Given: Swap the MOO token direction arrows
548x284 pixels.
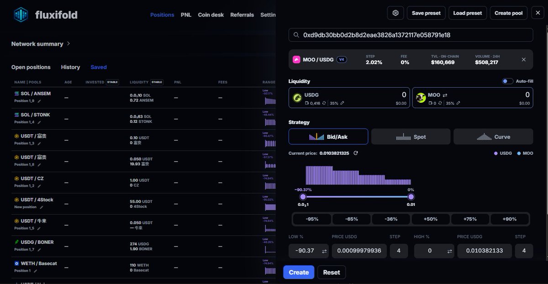Looking at the screenshot, I should click(444, 95).
